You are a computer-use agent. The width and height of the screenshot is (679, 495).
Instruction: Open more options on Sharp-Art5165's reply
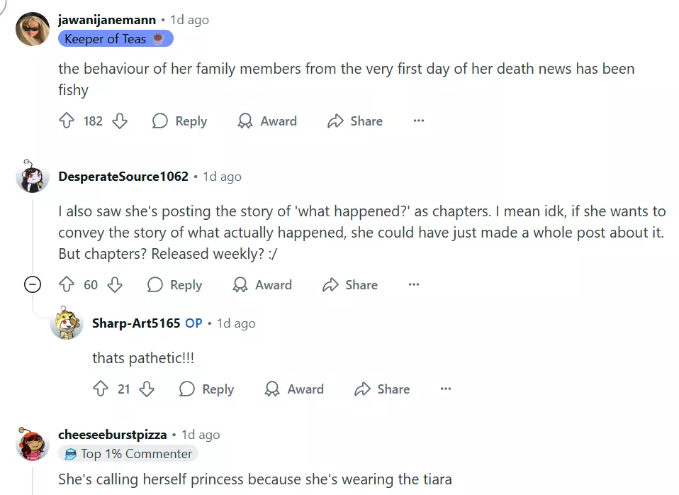click(x=446, y=389)
